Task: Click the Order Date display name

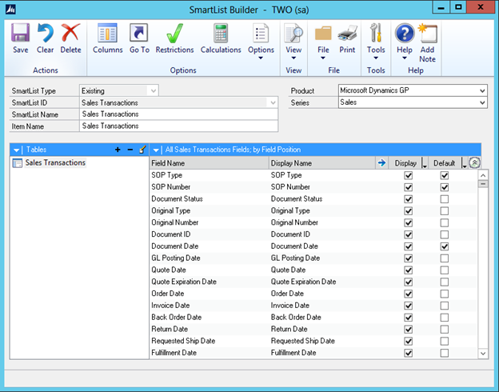Action: pos(287,294)
